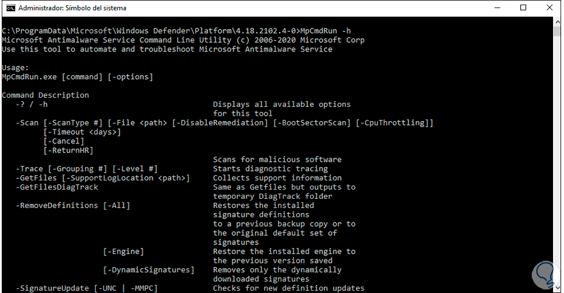Click the '[-DynamicSignatures]' option text
The width and height of the screenshot is (564, 293).
[149, 270]
